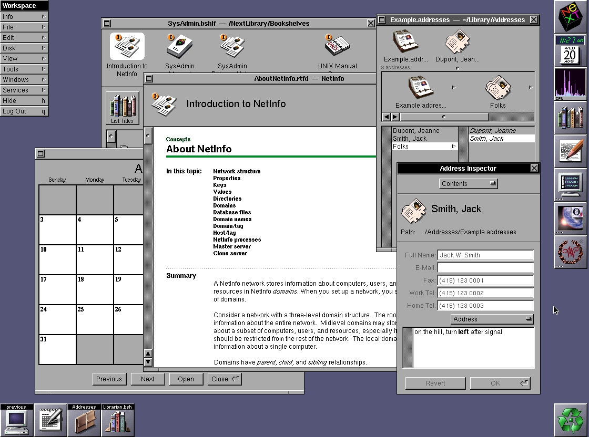This screenshot has width=589, height=437.
Task: Open the View submenu
Action: click(x=24, y=58)
